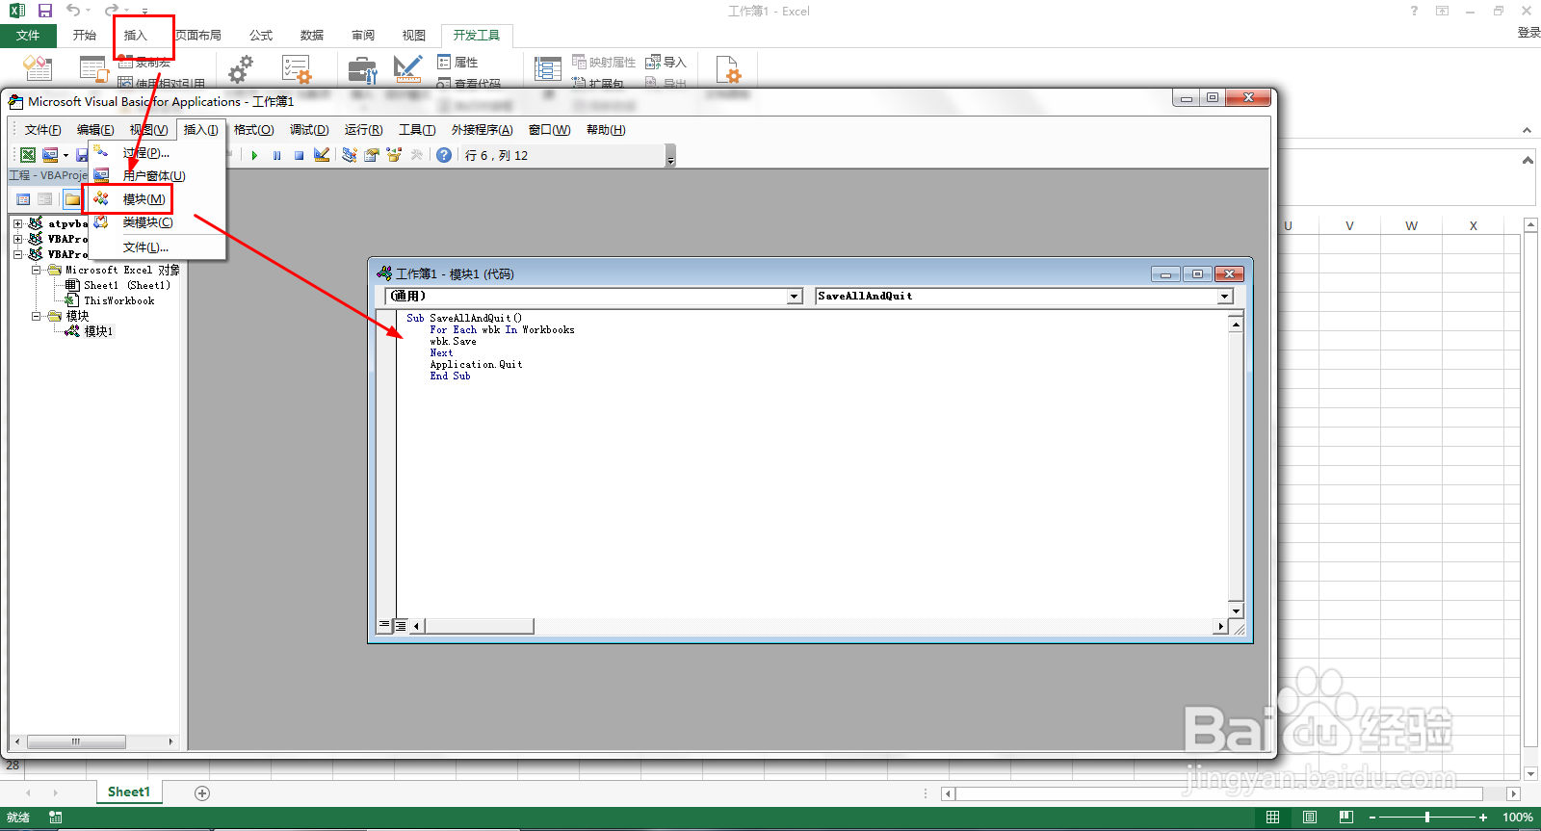This screenshot has width=1541, height=831.
Task: Expand the collapsed Excel ribbon chevron
Action: pos(1527,130)
